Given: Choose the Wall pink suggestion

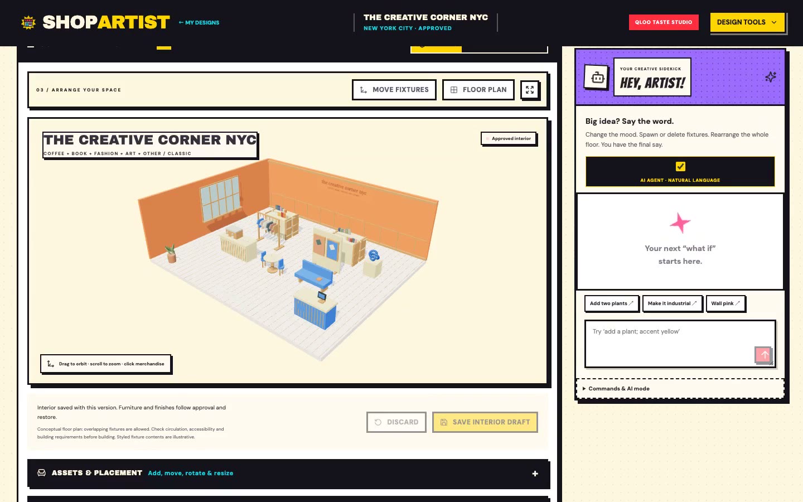Looking at the screenshot, I should click(x=725, y=303).
